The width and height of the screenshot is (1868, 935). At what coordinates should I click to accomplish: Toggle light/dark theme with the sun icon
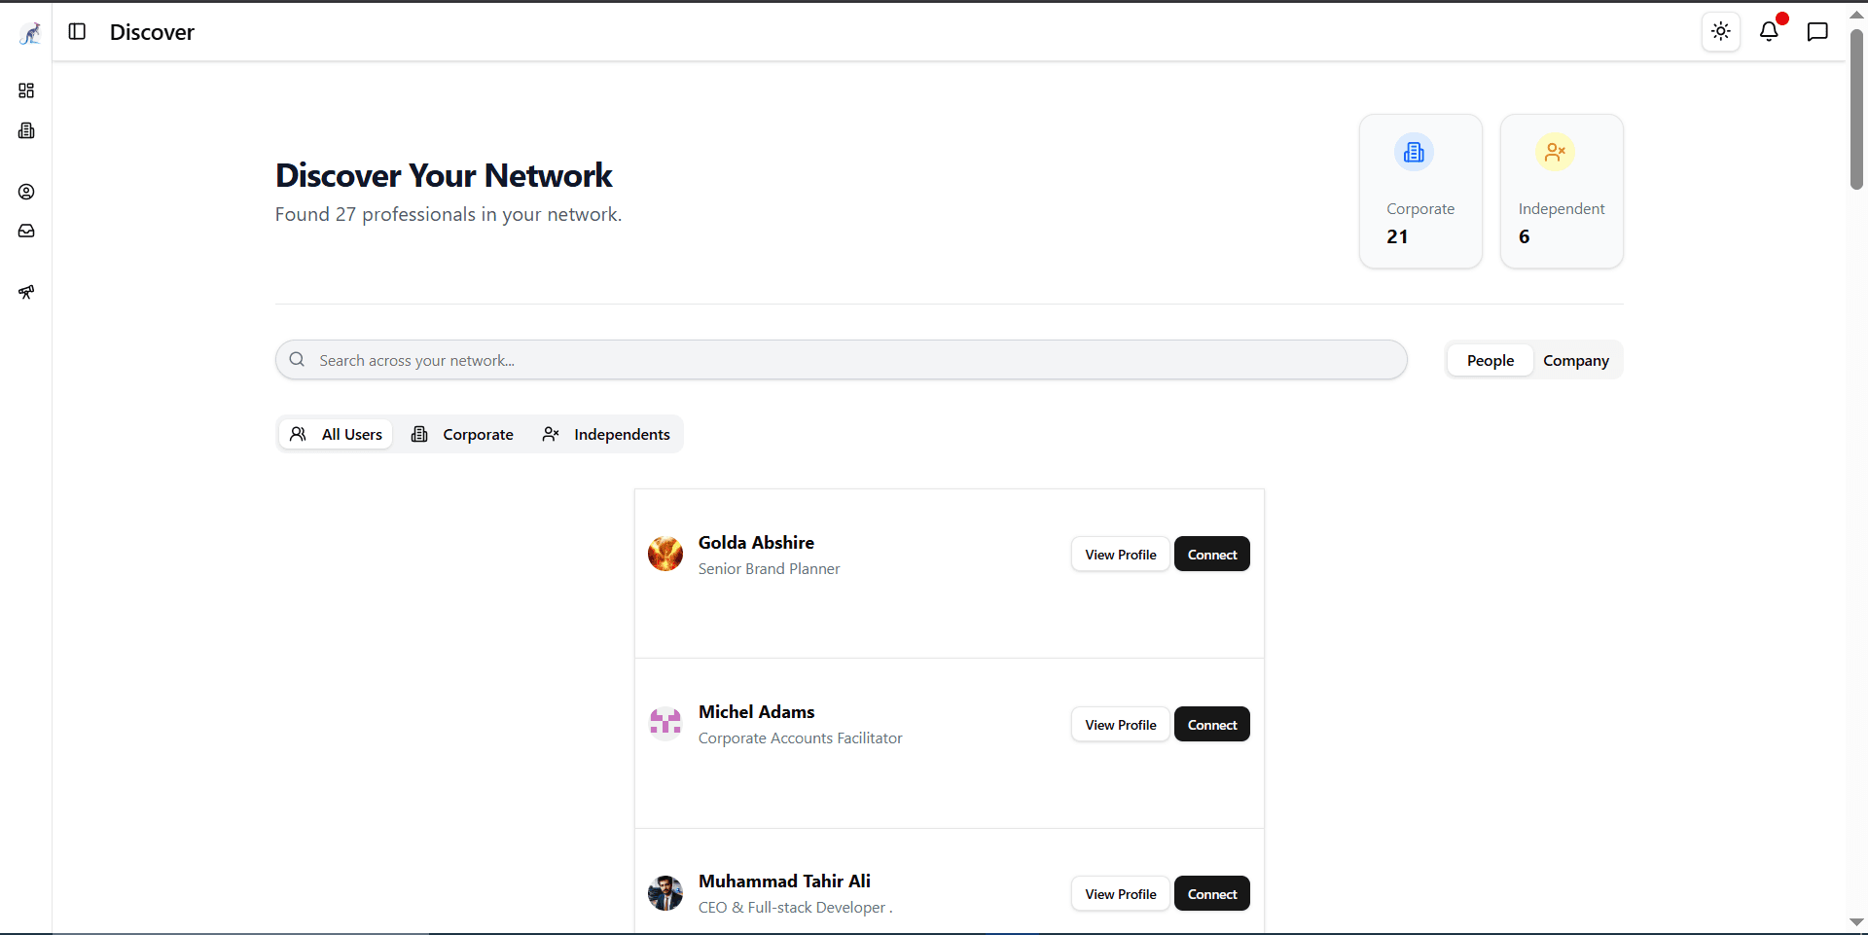[x=1721, y=31]
